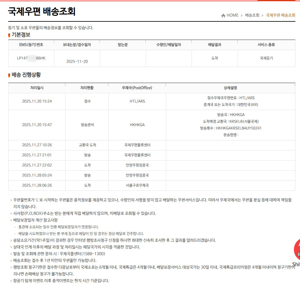Click the 우체국(PostOffice) column header
Screen dimensions: 300x285
(x=137, y=88)
